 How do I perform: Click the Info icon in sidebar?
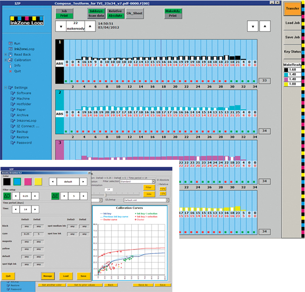pyautogui.click(x=11, y=66)
